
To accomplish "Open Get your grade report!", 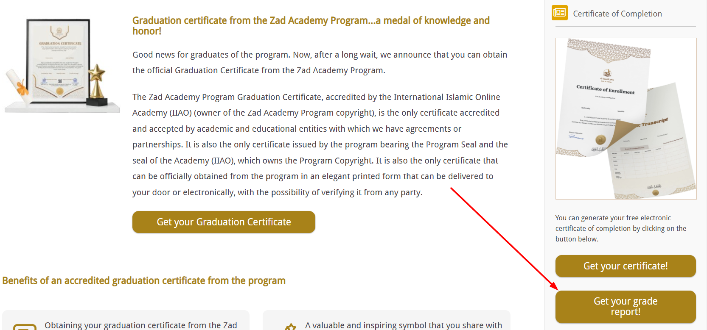I will point(625,307).
